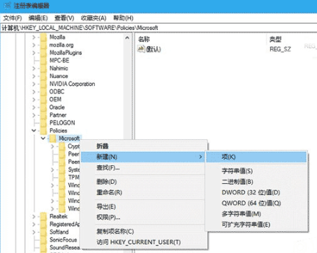Select 项(K) in the submenu
Screen dimensions: 317x253
(256, 157)
